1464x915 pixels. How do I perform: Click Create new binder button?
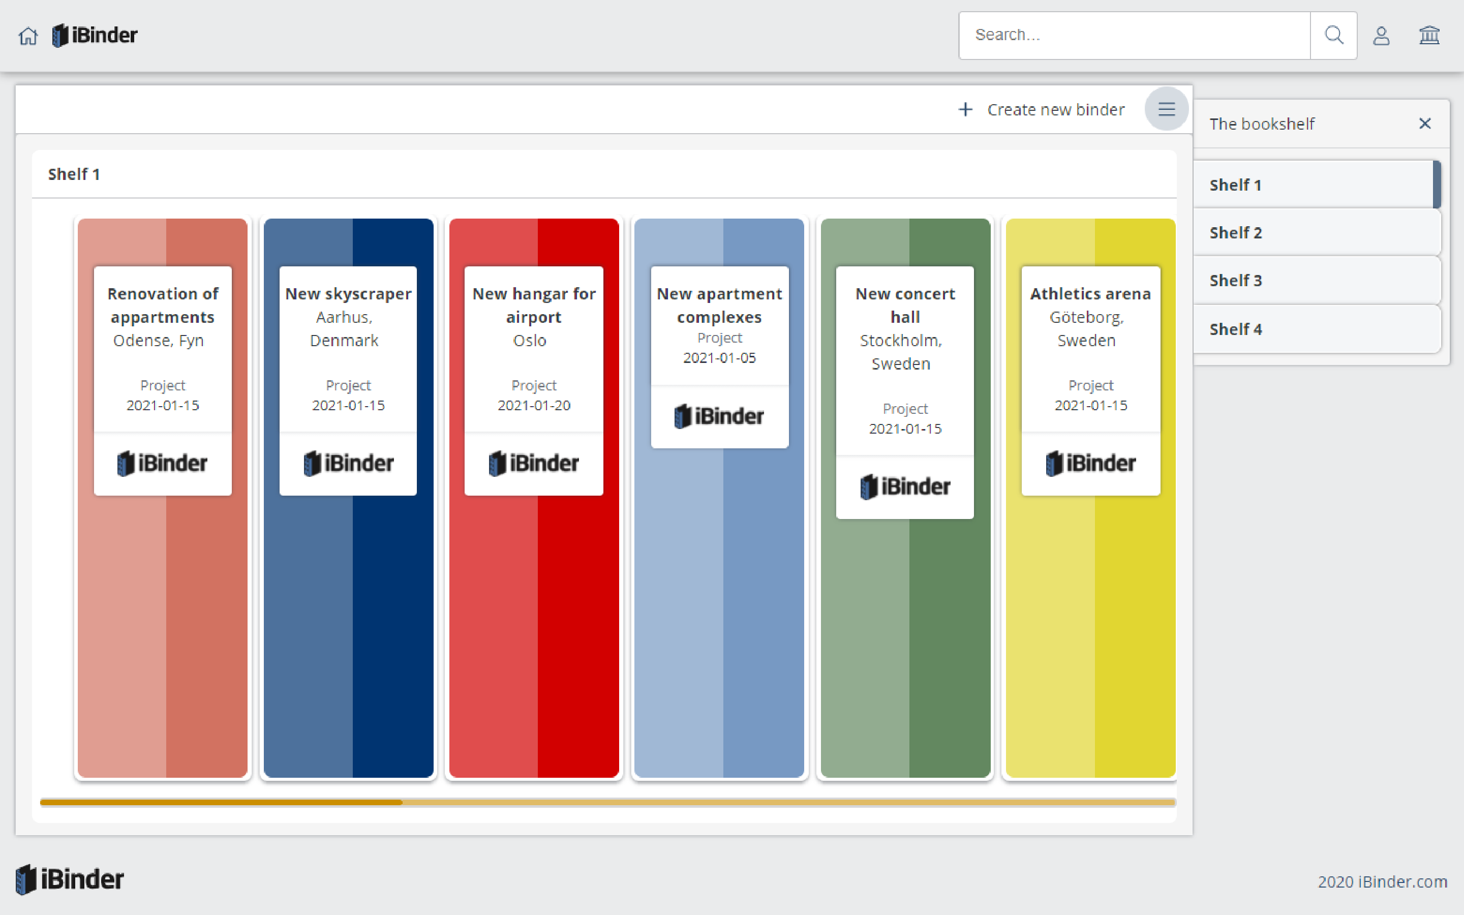point(1055,109)
